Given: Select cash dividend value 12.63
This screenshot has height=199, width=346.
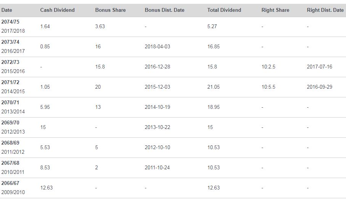Looking at the screenshot, I should point(46,188).
